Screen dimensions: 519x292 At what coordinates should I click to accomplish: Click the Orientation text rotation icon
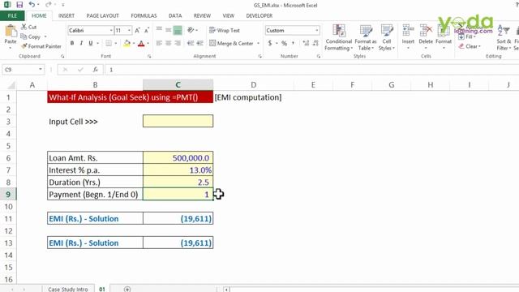point(191,30)
